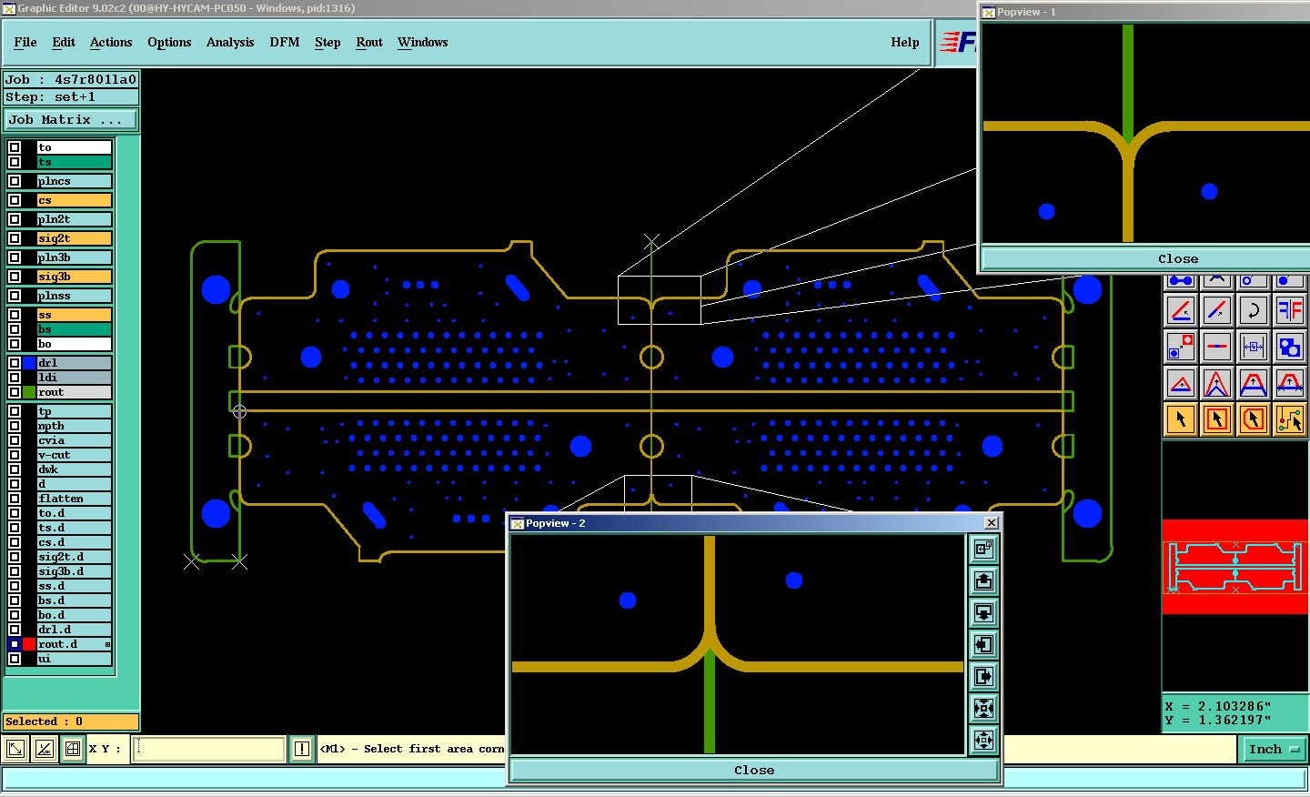Select the 'pln2t' layer name
Image resolution: width=1310 pixels, height=797 pixels.
(74, 219)
